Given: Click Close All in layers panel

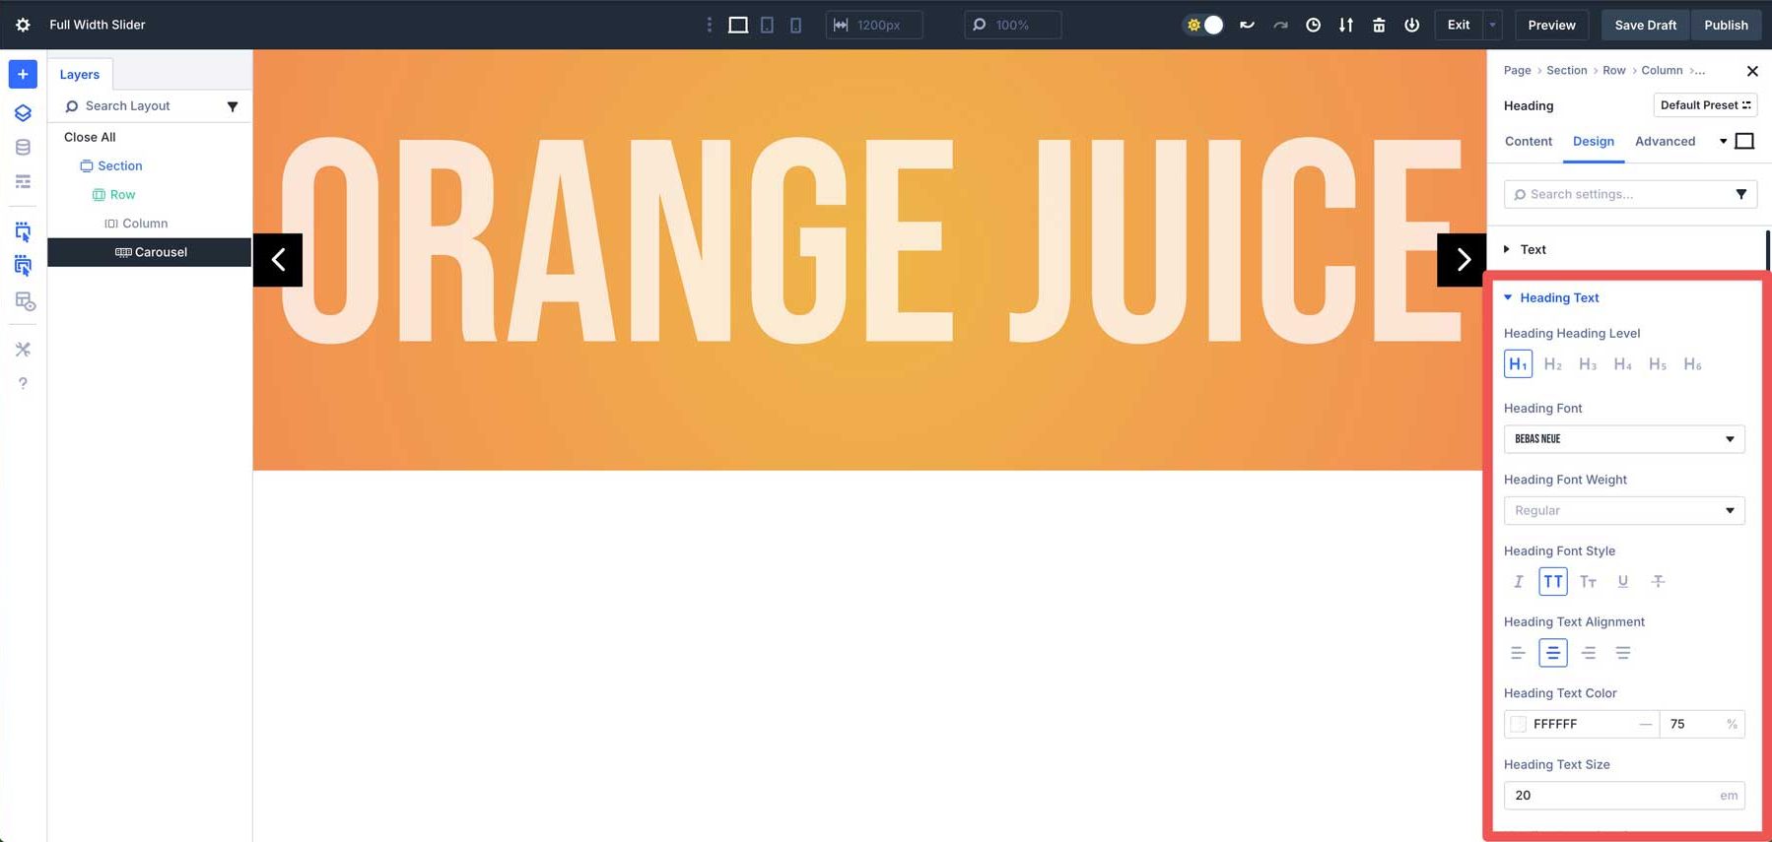Looking at the screenshot, I should 90,137.
